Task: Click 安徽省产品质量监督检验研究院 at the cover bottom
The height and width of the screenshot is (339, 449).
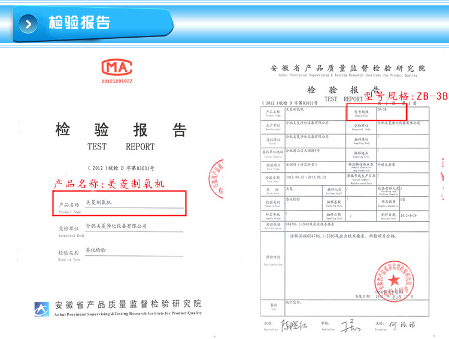Action: pyautogui.click(x=128, y=304)
